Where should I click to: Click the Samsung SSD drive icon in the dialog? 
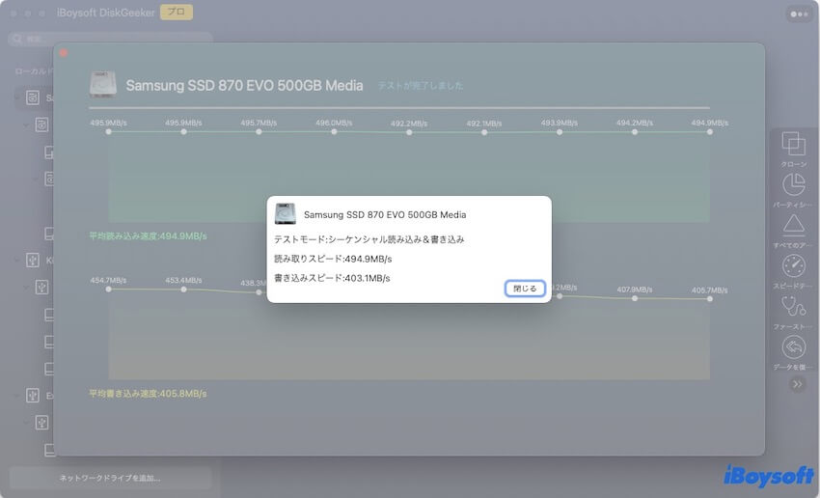coord(285,214)
